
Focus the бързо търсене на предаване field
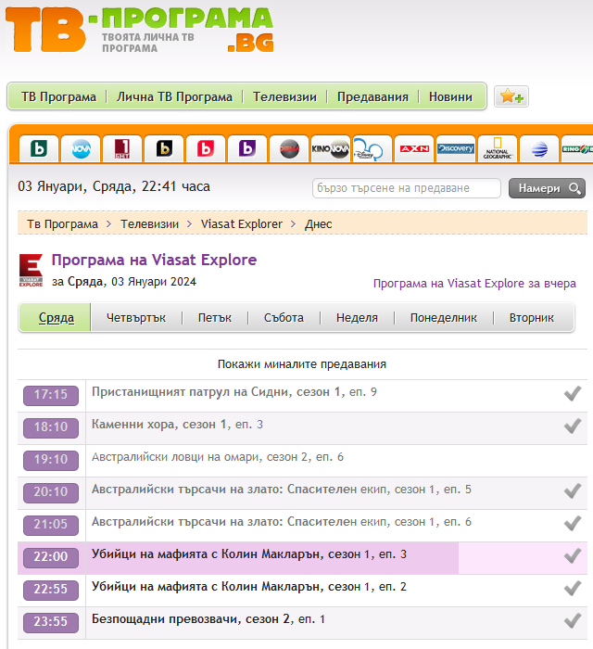click(x=407, y=188)
